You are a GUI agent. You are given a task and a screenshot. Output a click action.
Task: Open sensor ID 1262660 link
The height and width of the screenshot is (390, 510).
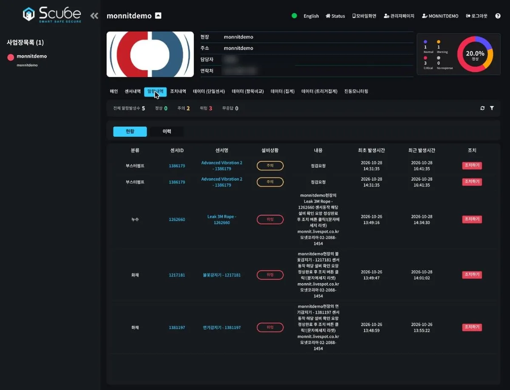click(177, 220)
